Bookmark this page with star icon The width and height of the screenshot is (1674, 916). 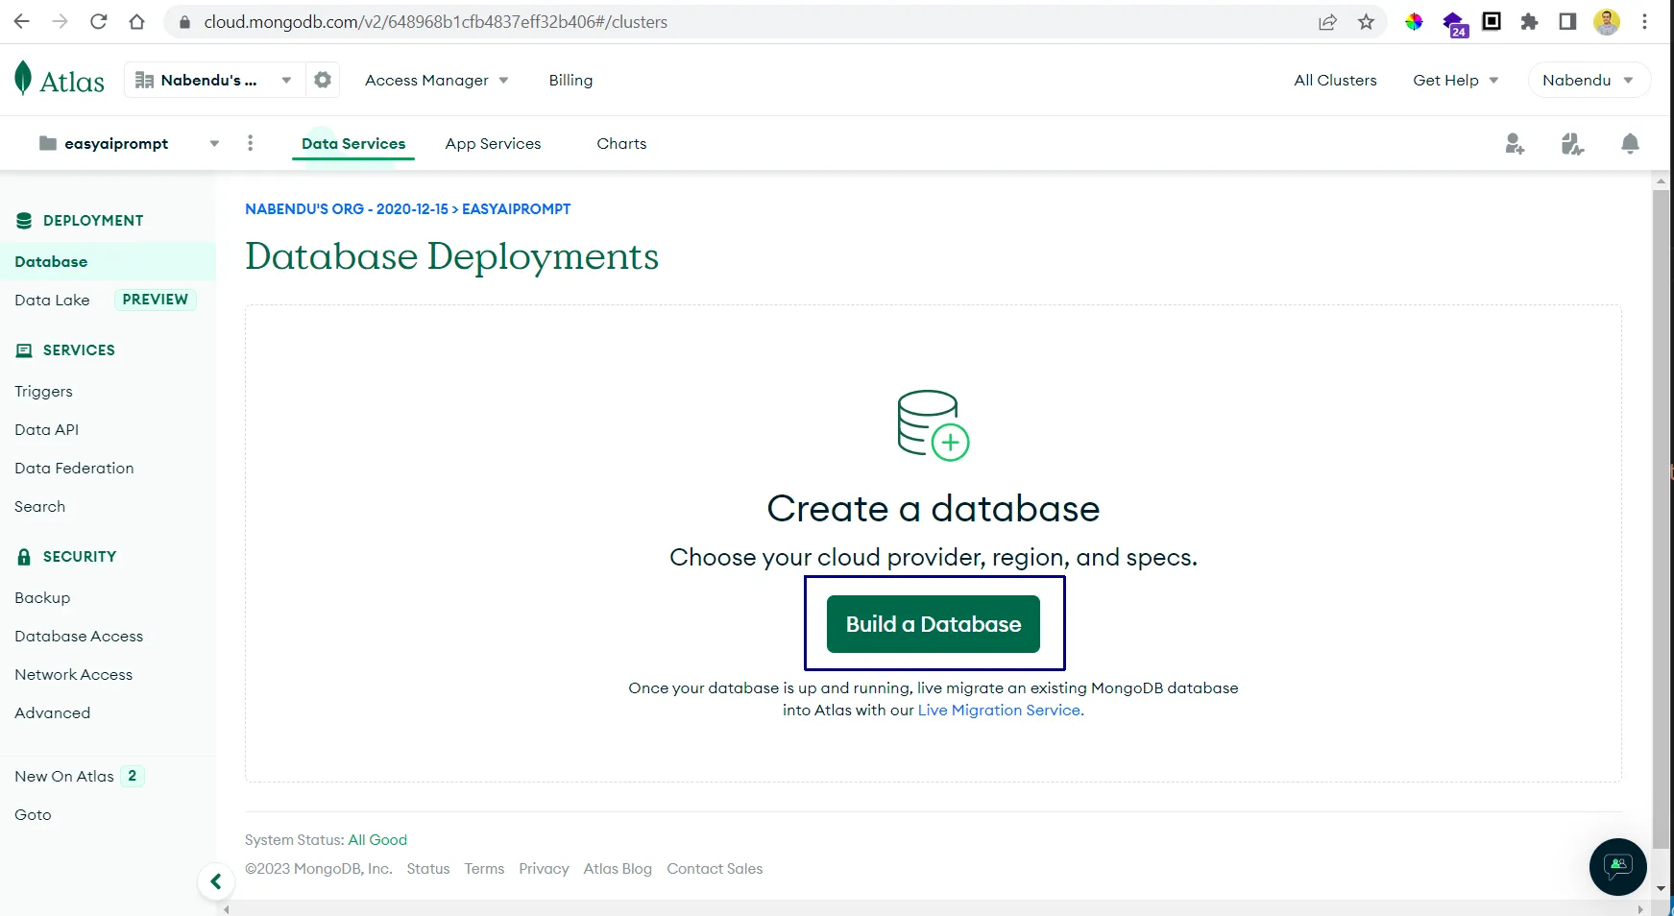1366,21
